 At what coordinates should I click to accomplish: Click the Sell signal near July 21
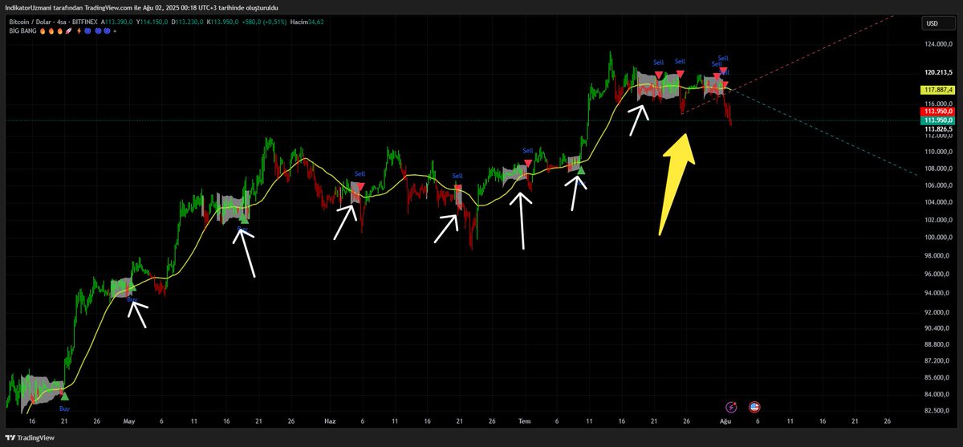(658, 63)
